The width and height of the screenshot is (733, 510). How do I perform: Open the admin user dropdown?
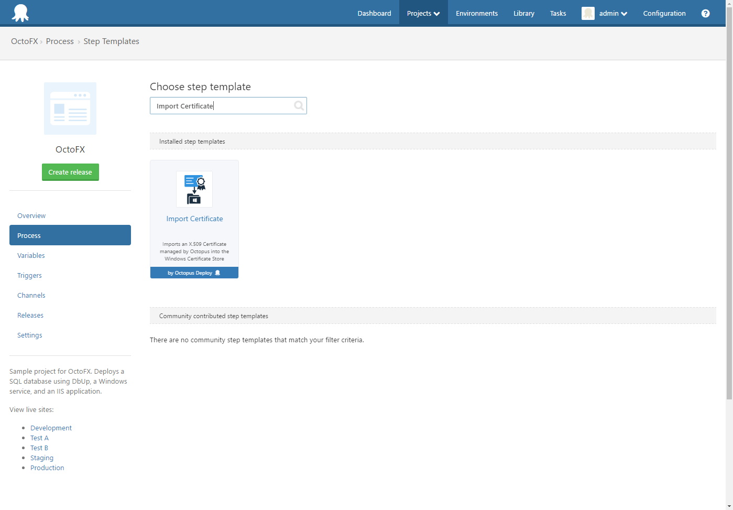tap(609, 13)
